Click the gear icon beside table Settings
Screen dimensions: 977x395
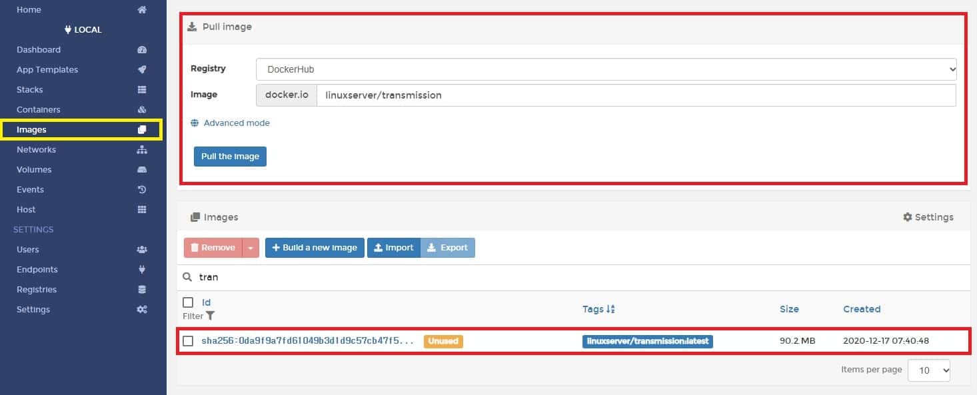click(907, 217)
